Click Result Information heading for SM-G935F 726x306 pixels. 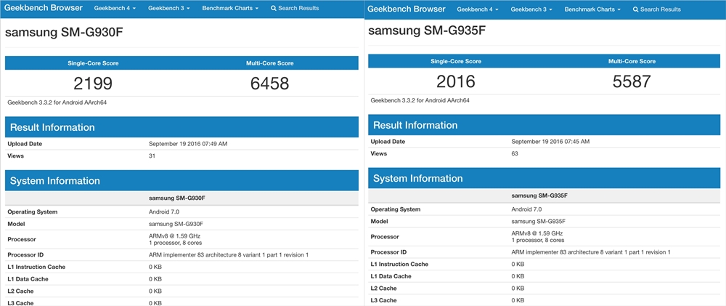pos(415,125)
